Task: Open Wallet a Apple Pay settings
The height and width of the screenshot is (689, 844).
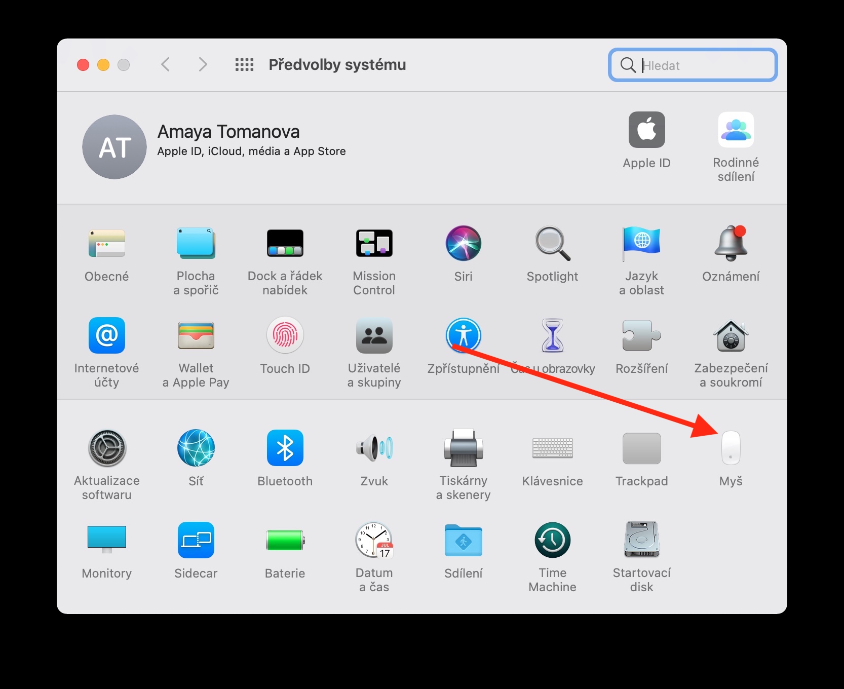Action: click(196, 335)
